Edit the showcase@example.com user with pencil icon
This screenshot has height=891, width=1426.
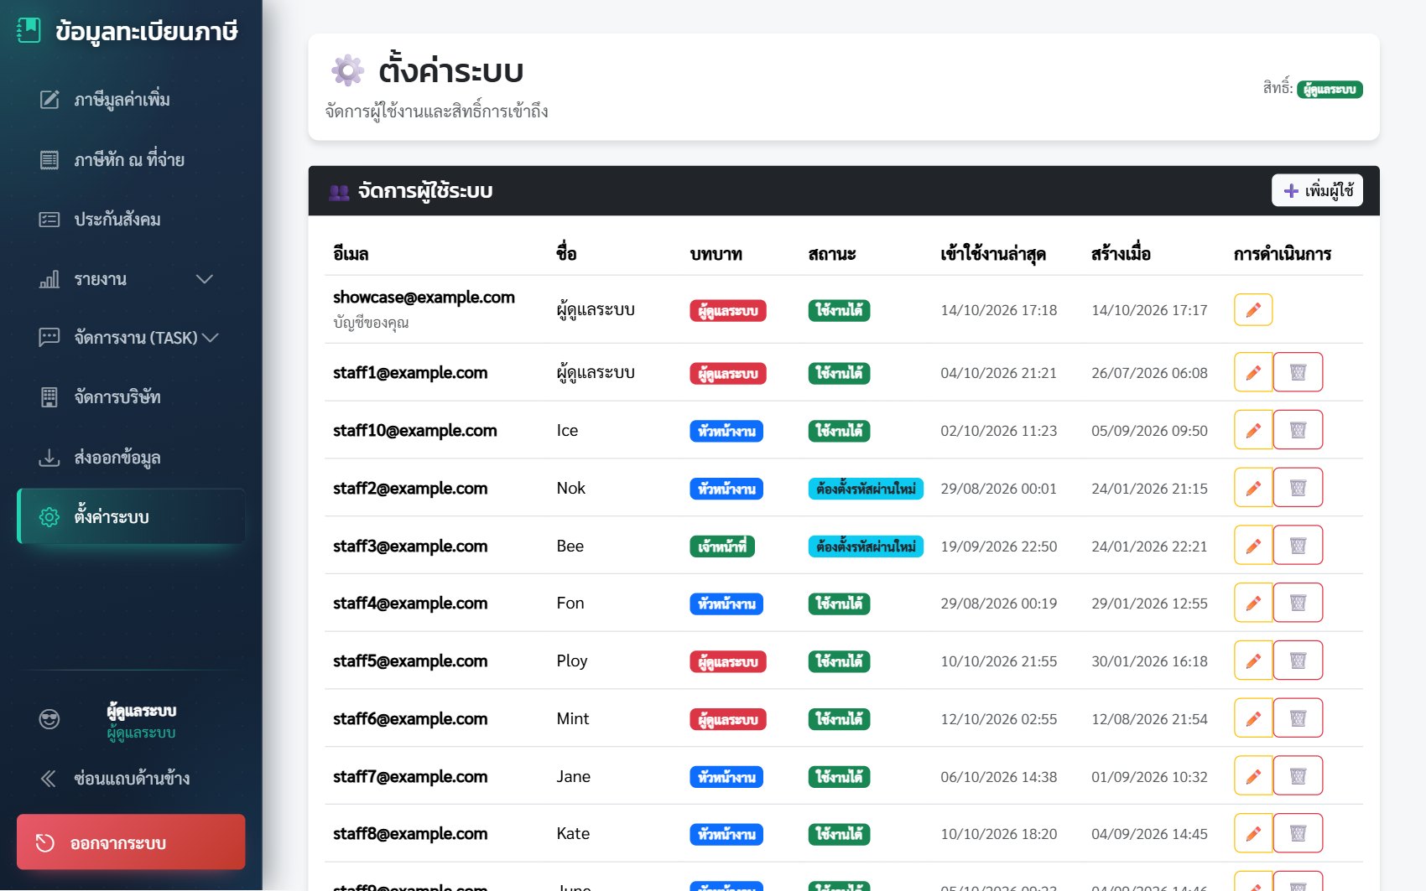(1252, 310)
